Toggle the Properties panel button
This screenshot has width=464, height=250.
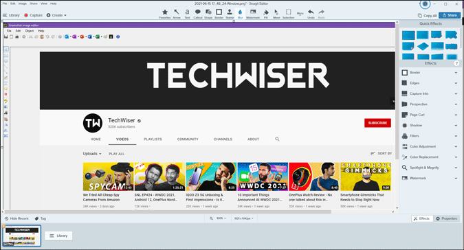447,218
